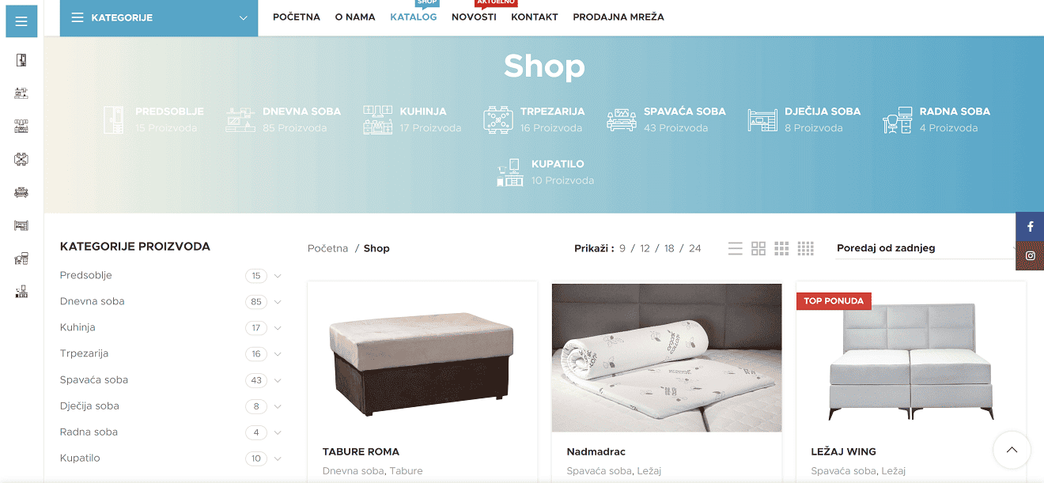
Task: Select the four-column grid view icon
Action: click(x=806, y=248)
